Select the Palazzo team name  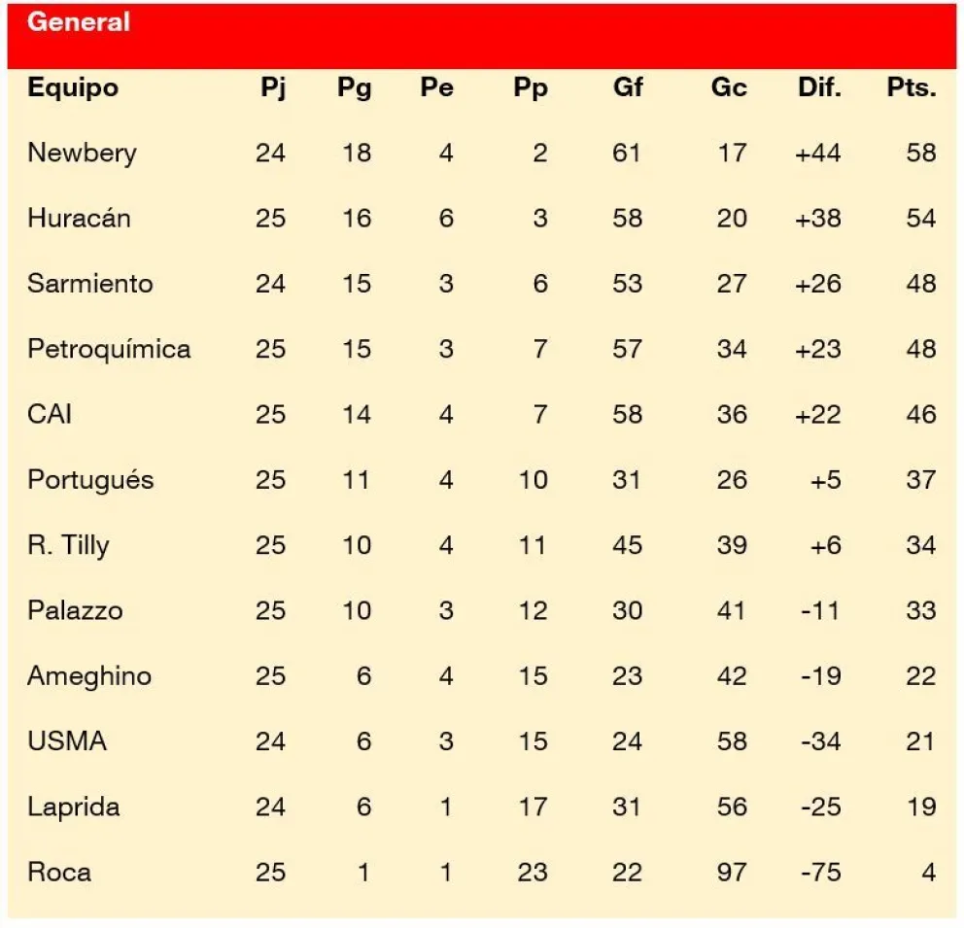click(x=75, y=610)
